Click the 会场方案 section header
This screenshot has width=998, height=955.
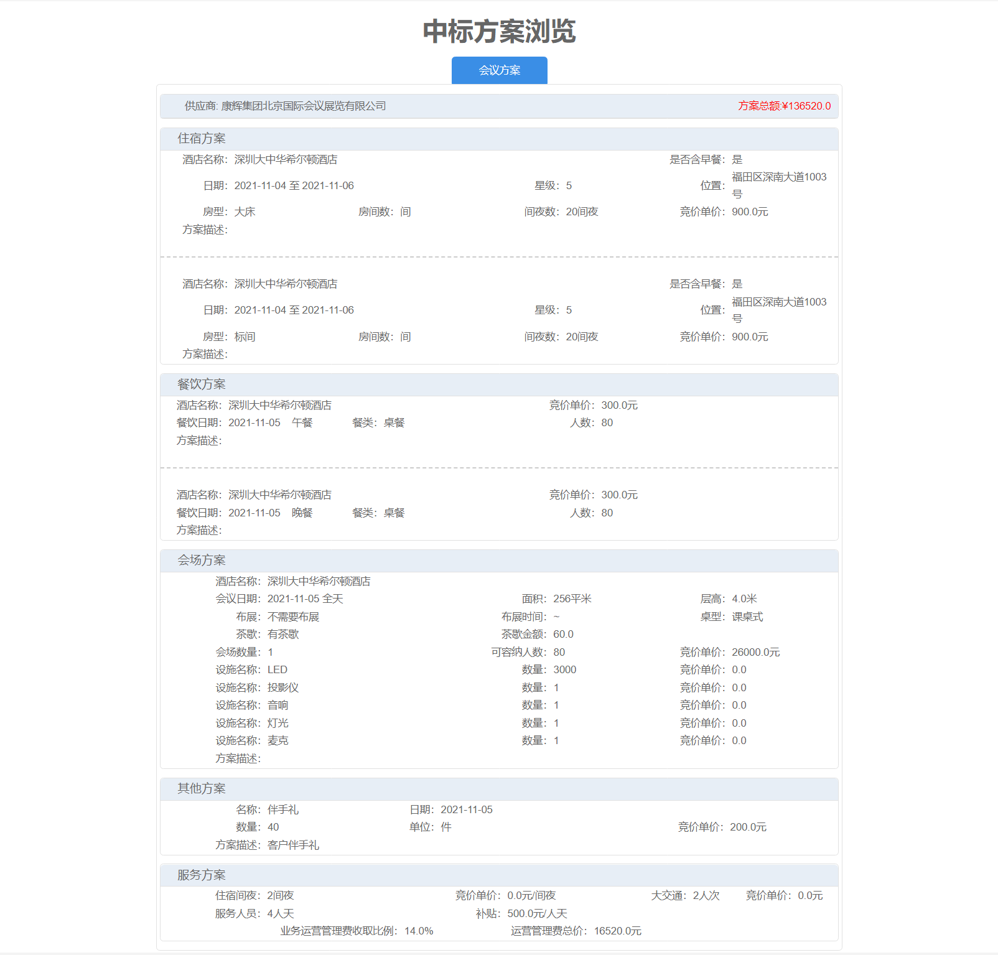point(202,561)
